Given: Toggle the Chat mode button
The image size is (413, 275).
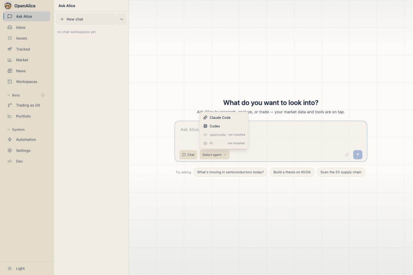Looking at the screenshot, I should (x=188, y=155).
